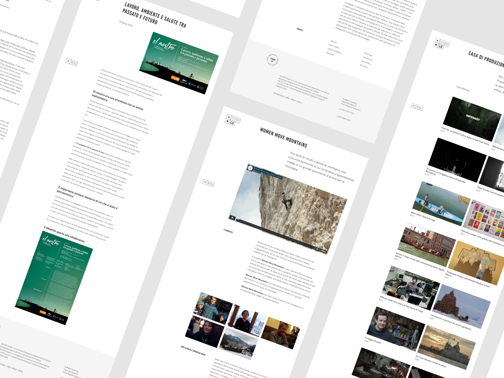Click the Vimeo logo in video player
The image size is (504, 378).
click(323, 251)
